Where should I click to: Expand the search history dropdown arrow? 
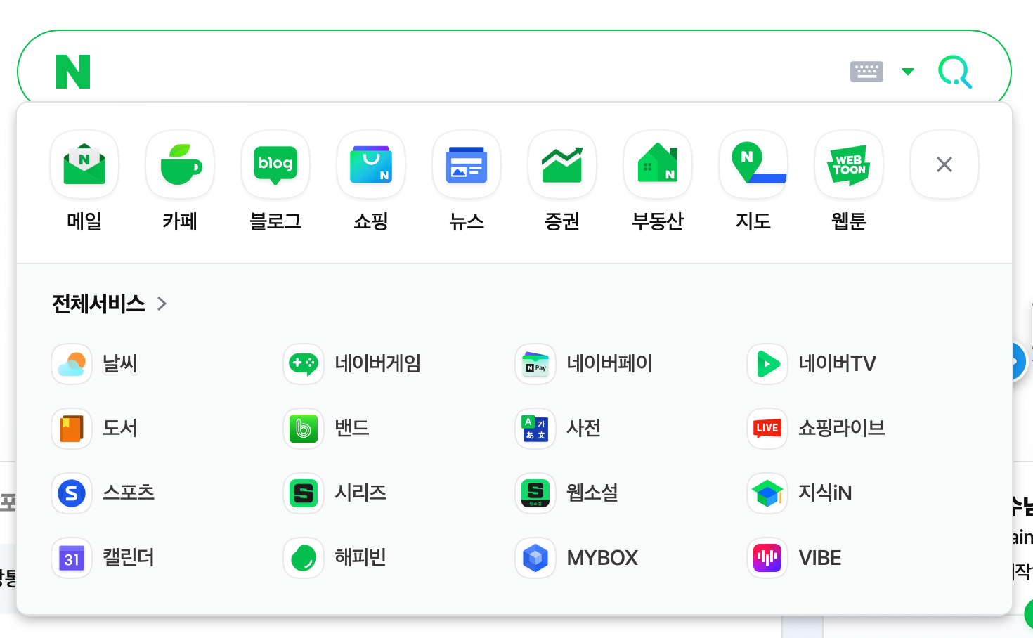908,72
